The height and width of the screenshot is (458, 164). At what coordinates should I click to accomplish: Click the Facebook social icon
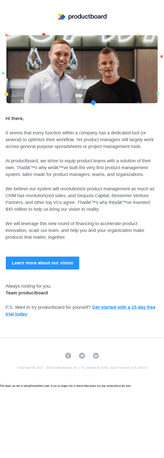tap(68, 356)
